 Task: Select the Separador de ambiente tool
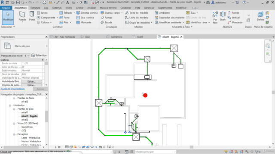coord(170,18)
